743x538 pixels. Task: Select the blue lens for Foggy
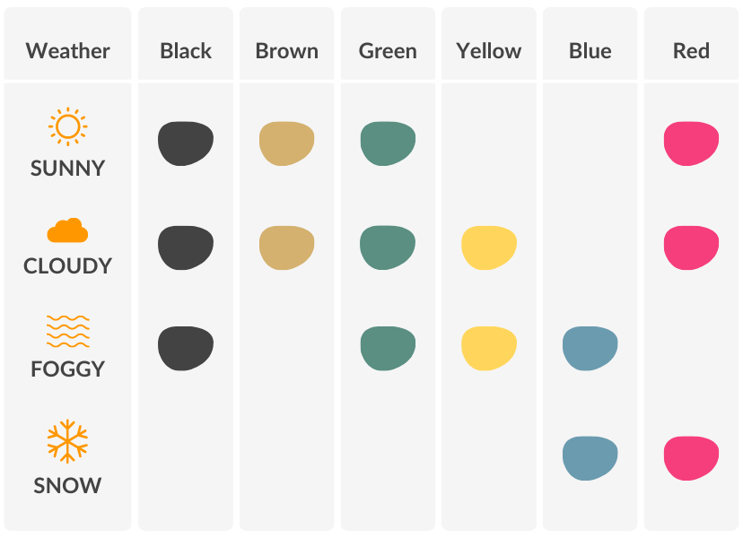pos(590,349)
